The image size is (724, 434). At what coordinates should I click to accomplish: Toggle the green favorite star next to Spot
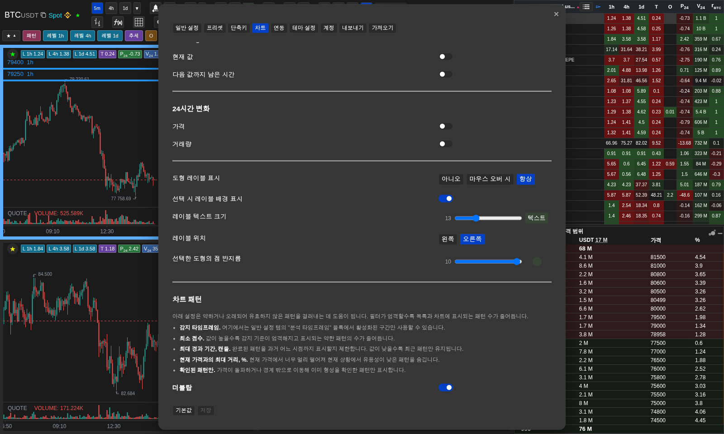click(x=78, y=15)
